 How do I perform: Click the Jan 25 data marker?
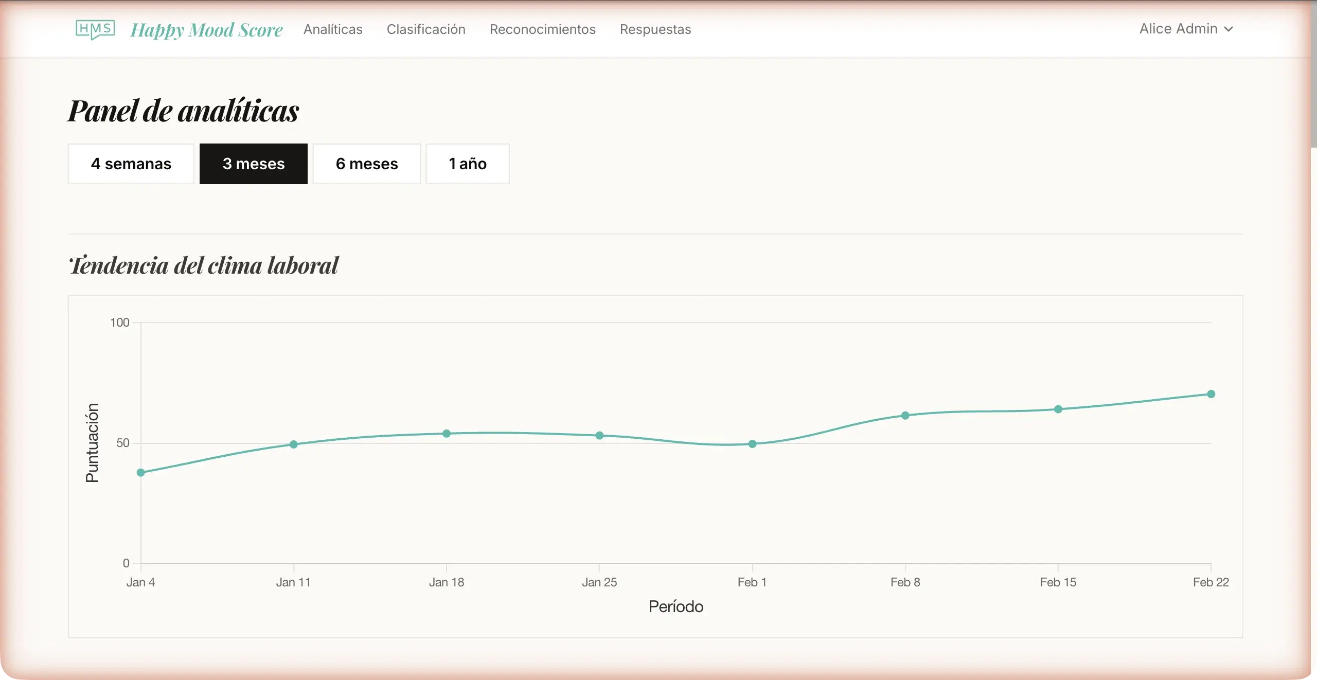[599, 435]
